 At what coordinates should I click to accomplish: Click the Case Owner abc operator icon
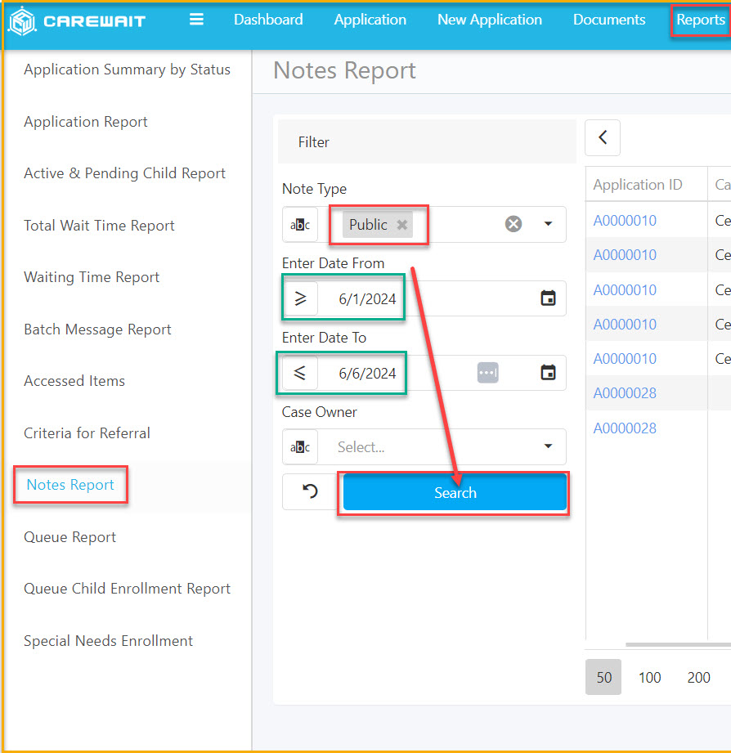pos(300,447)
